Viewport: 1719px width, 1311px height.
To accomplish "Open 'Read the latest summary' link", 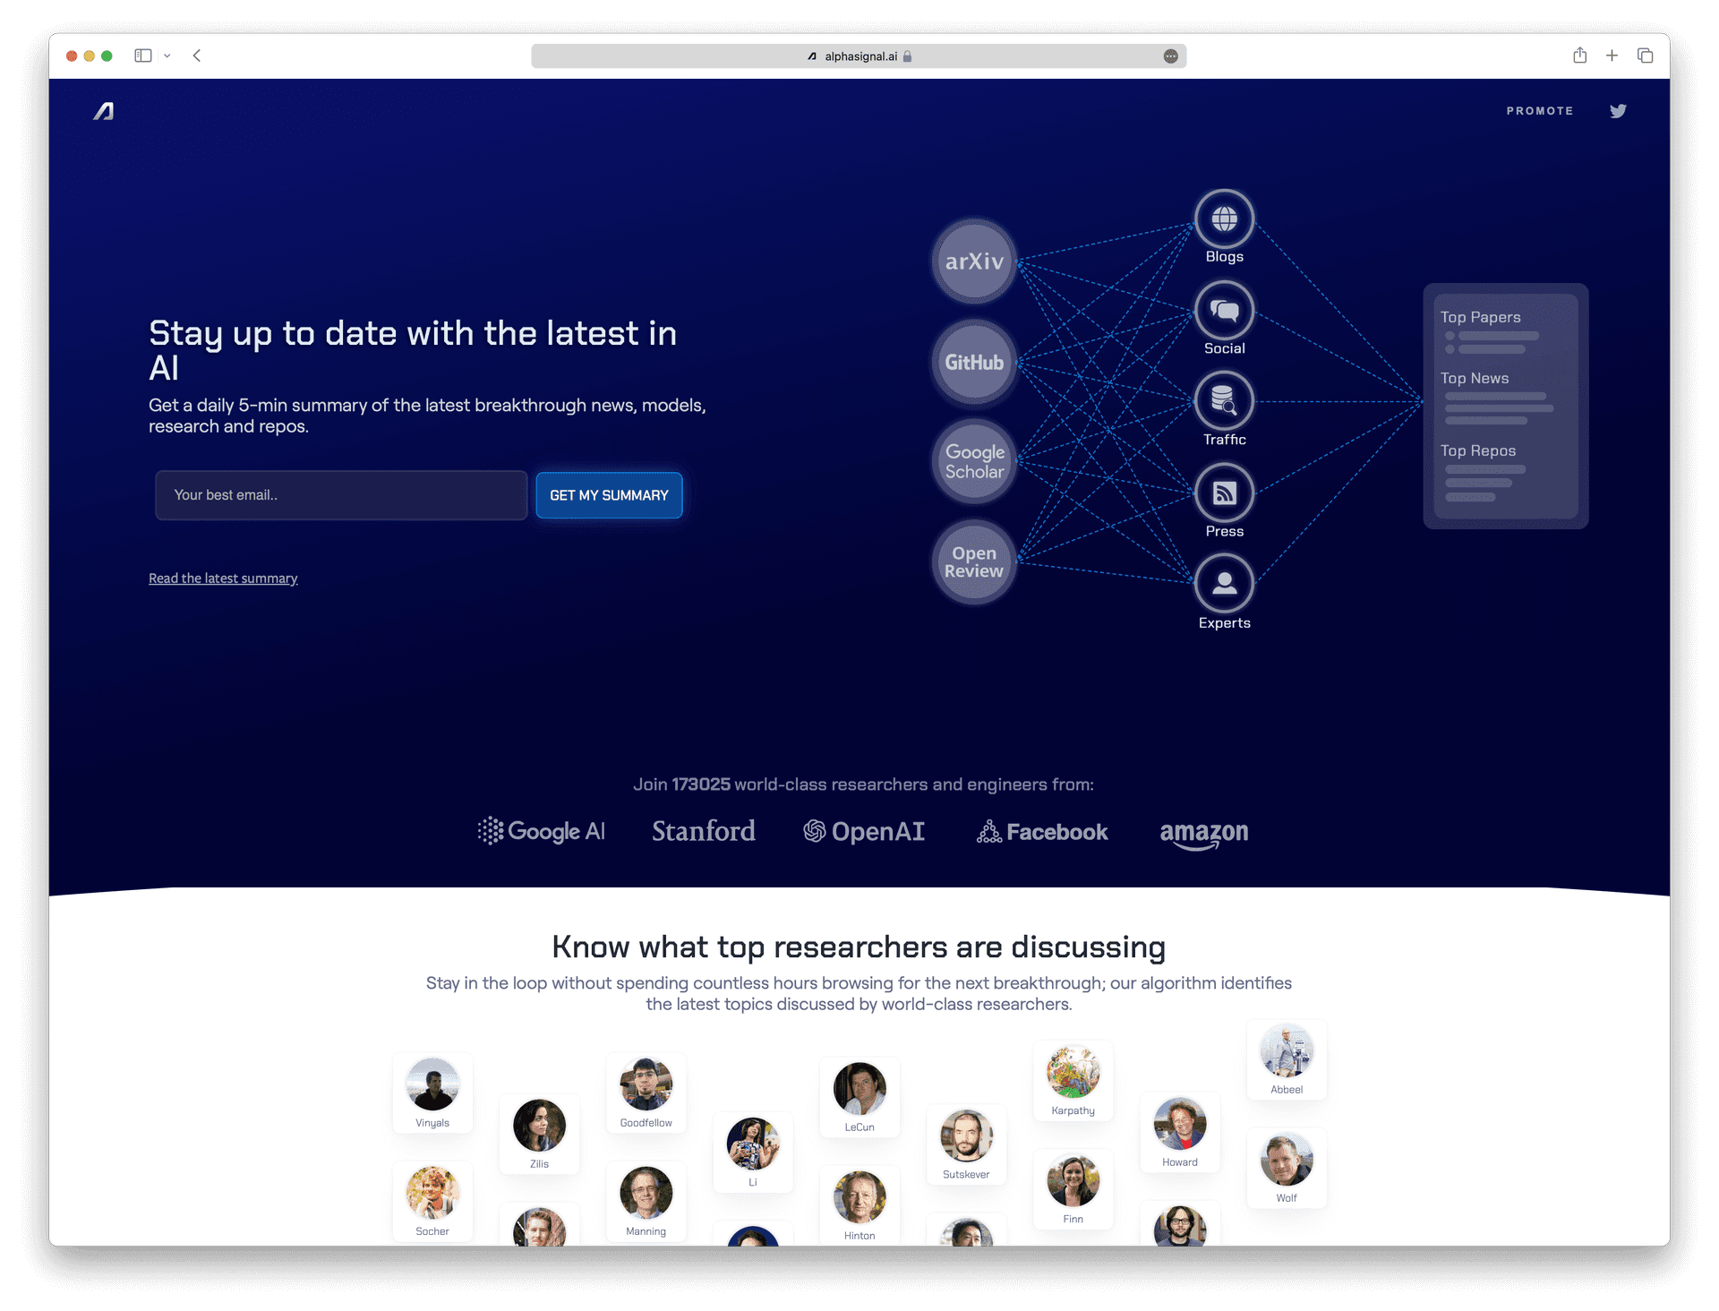I will pyautogui.click(x=223, y=578).
